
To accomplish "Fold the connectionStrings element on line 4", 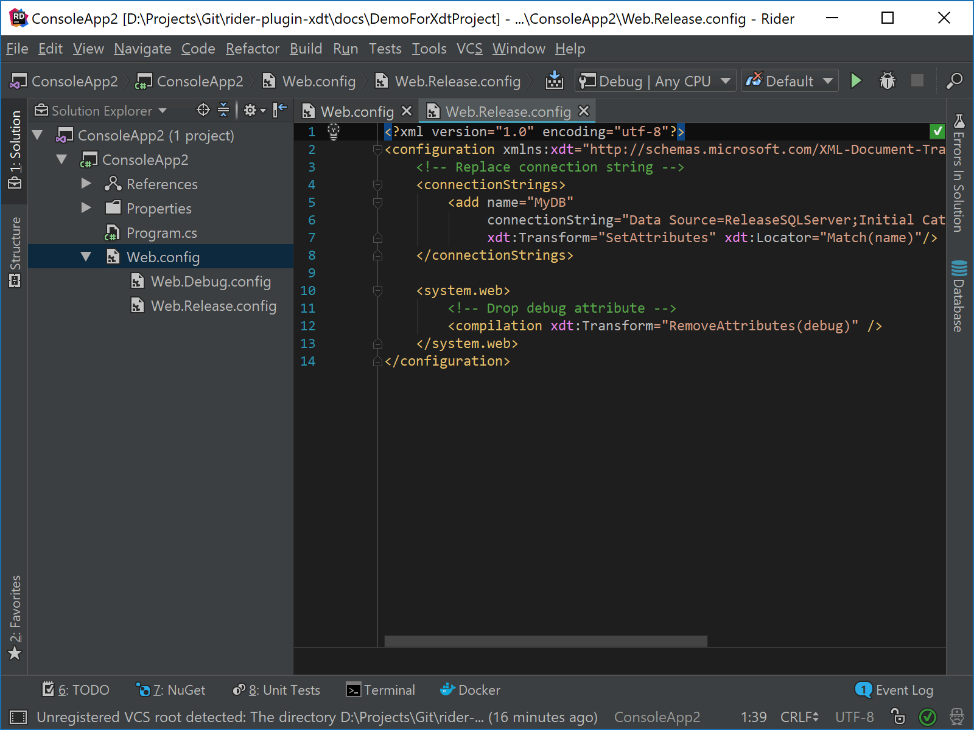I will tap(377, 185).
